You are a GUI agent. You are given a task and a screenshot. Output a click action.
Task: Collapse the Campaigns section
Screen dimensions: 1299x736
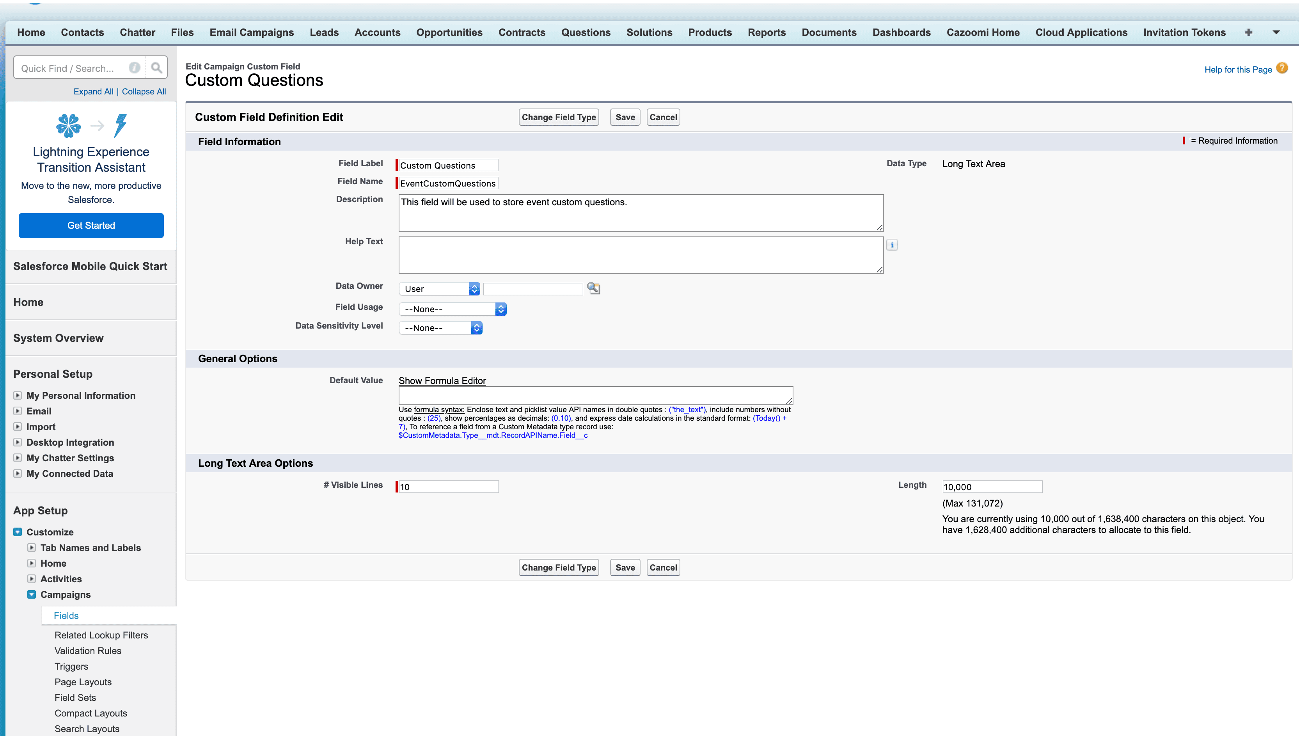click(32, 595)
